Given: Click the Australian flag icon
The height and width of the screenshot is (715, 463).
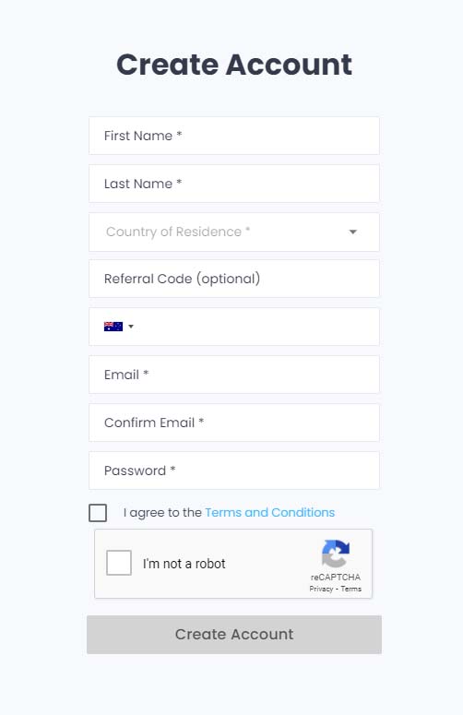Looking at the screenshot, I should click(x=113, y=327).
